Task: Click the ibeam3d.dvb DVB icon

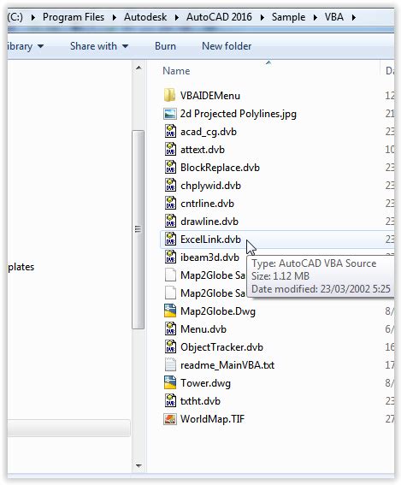Action: [170, 257]
